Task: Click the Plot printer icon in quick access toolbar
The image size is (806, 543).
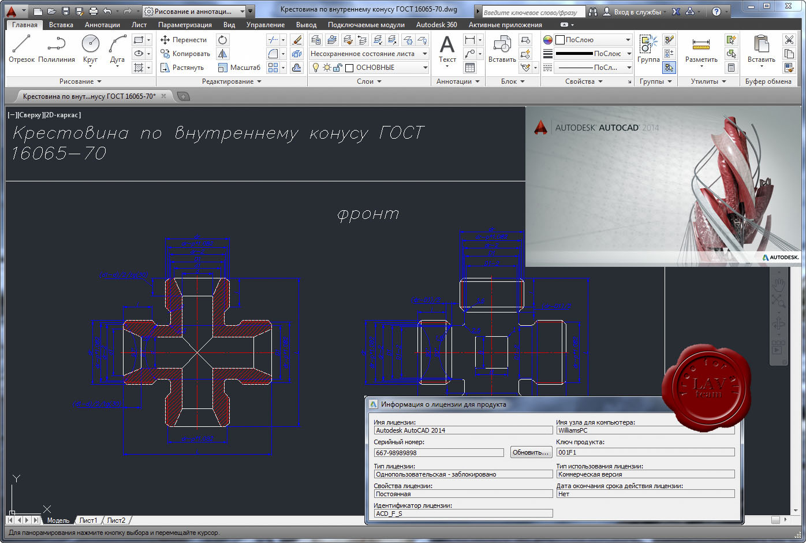Action: click(94, 11)
